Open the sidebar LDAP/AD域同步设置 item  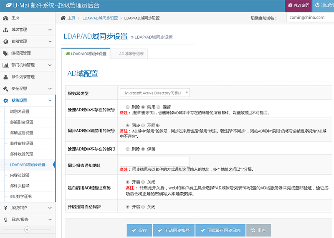click(x=28, y=164)
